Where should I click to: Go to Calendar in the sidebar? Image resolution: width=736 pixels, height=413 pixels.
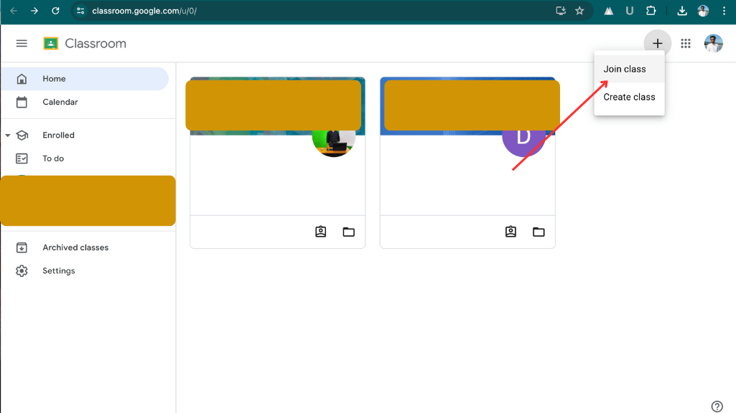pos(60,102)
